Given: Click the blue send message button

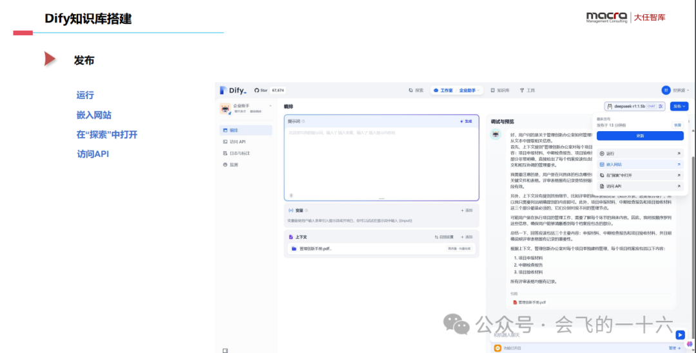Looking at the screenshot, I should pos(680,335).
